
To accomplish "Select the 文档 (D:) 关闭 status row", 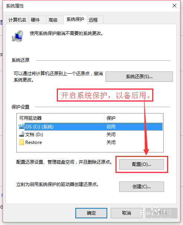I will [91, 135].
